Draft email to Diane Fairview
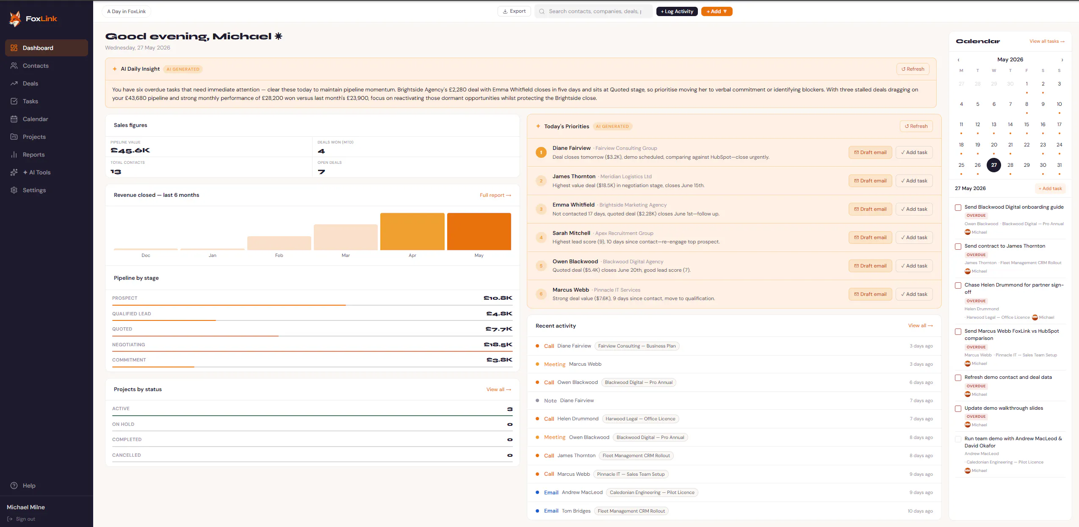The image size is (1079, 527). point(870,152)
